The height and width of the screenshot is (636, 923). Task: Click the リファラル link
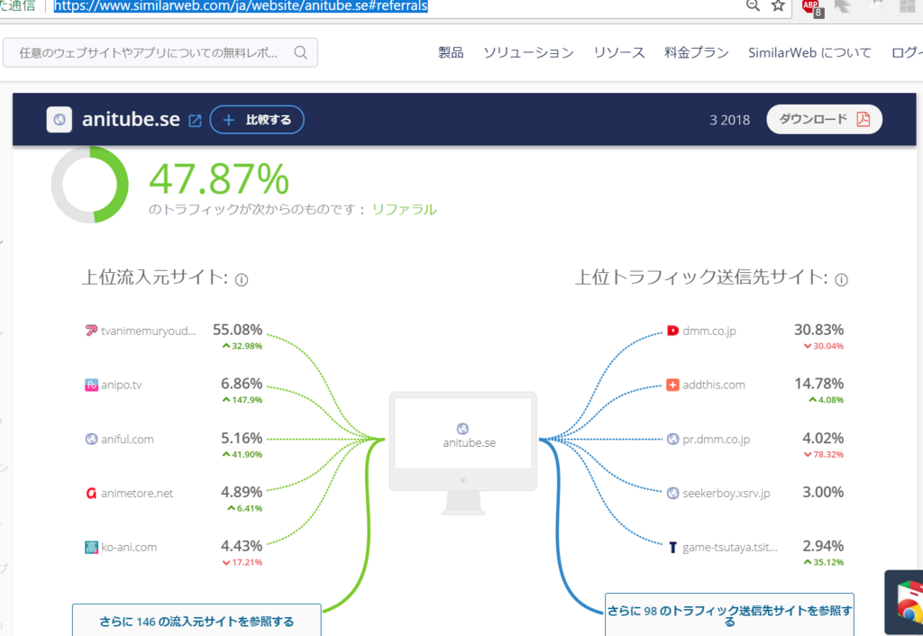pyautogui.click(x=404, y=210)
